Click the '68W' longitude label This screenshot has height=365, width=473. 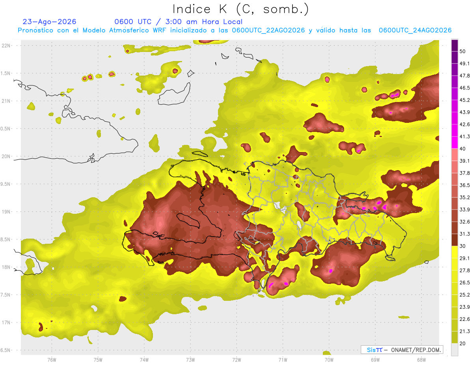pos(421,360)
